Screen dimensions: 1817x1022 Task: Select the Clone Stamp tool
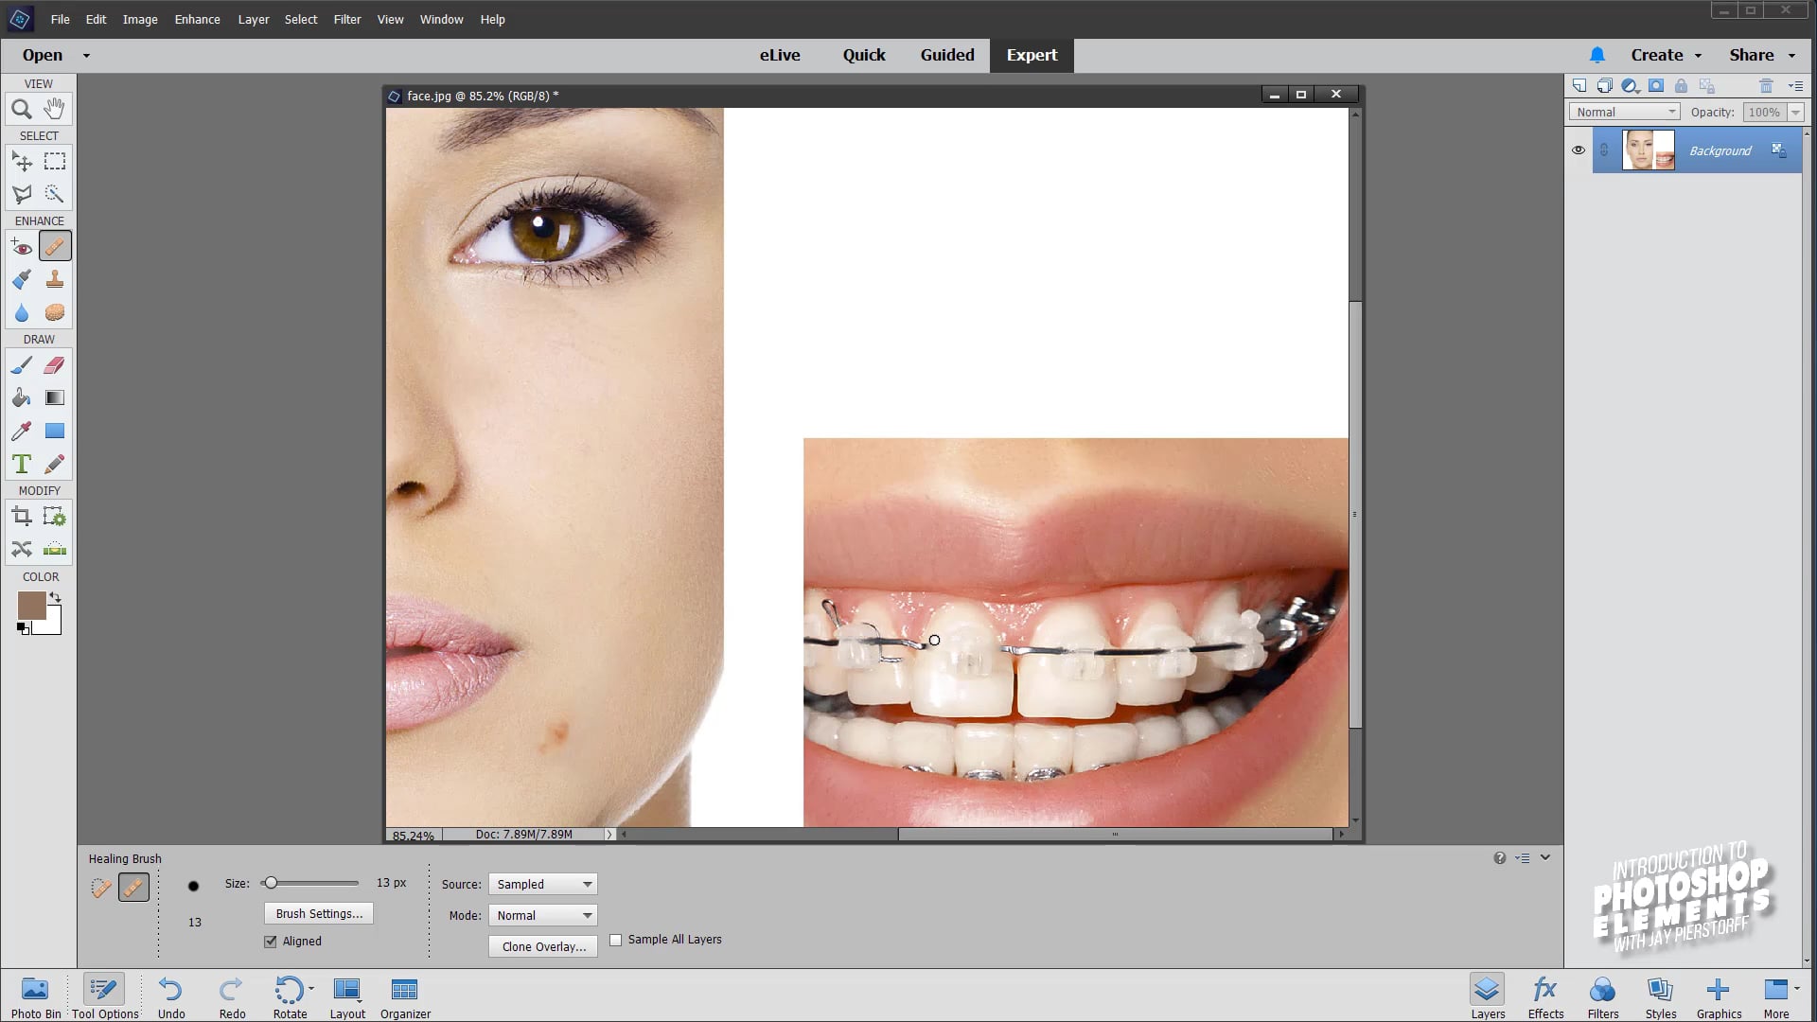[55, 279]
